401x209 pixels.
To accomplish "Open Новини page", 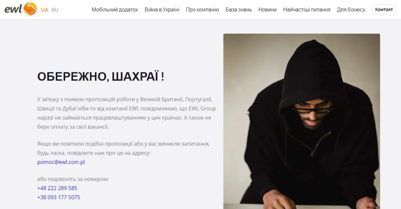I will pyautogui.click(x=267, y=10).
